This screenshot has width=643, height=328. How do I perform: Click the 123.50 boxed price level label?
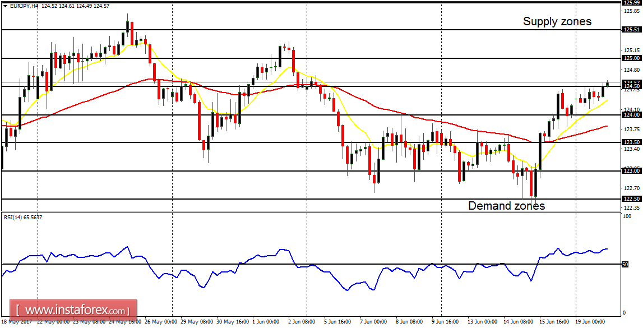click(632, 142)
